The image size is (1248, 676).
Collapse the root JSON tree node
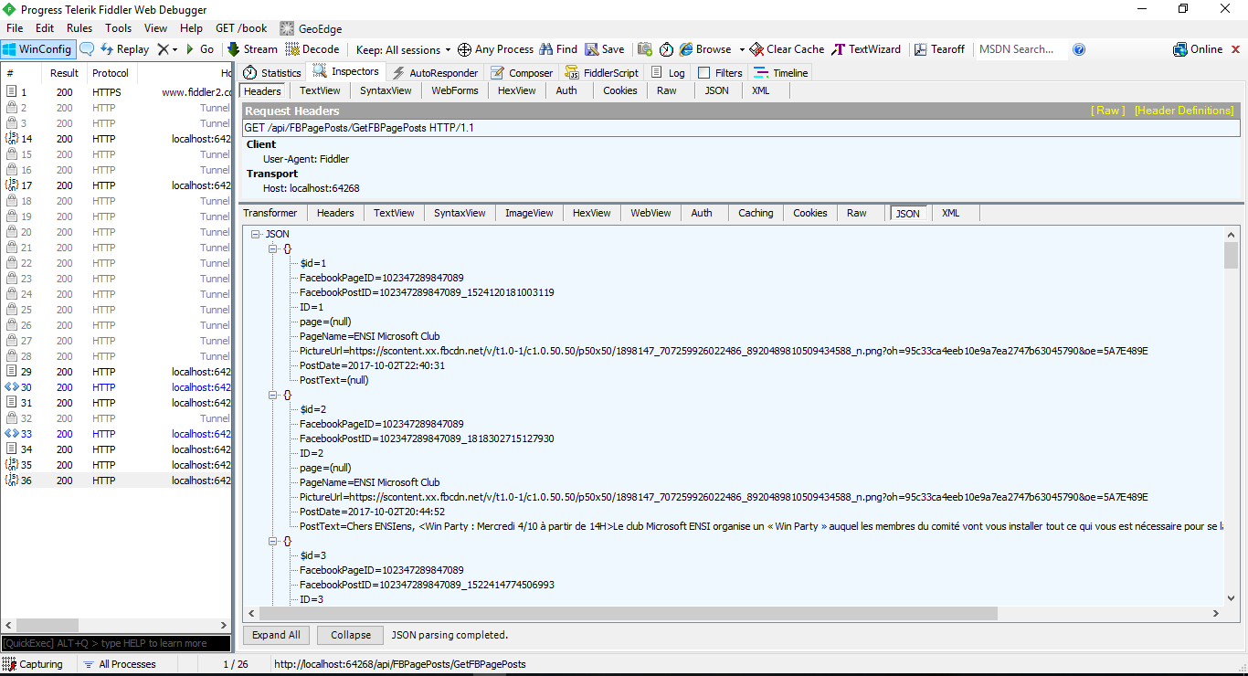coord(255,234)
